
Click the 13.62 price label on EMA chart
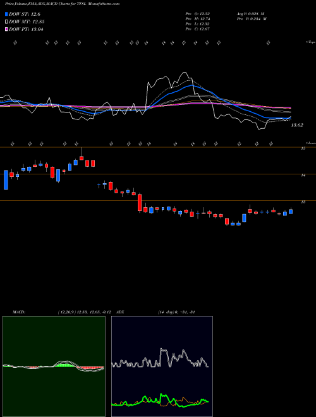(x=297, y=125)
